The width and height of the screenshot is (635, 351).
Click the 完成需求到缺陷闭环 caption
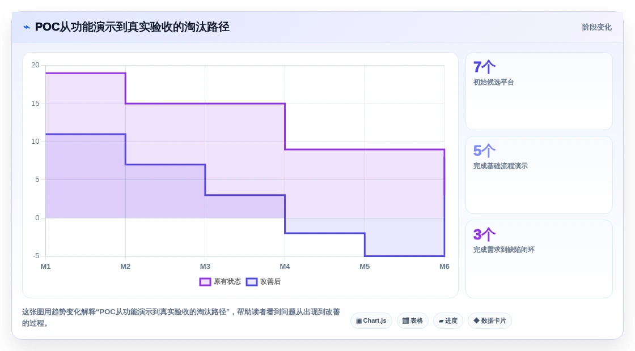504,250
